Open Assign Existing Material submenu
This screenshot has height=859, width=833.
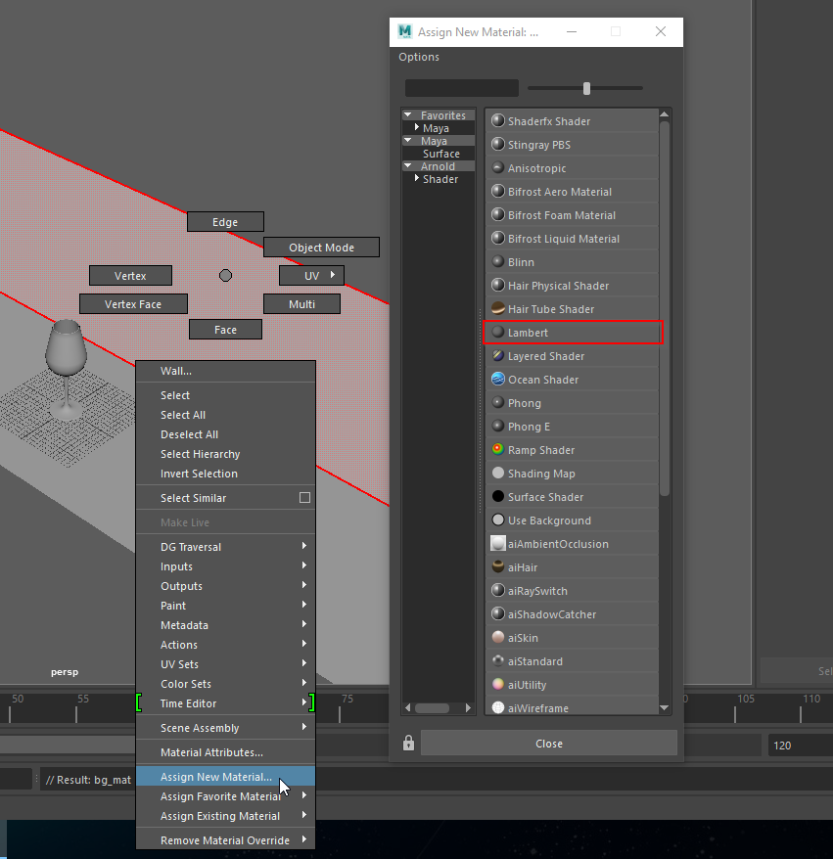pyautogui.click(x=225, y=816)
